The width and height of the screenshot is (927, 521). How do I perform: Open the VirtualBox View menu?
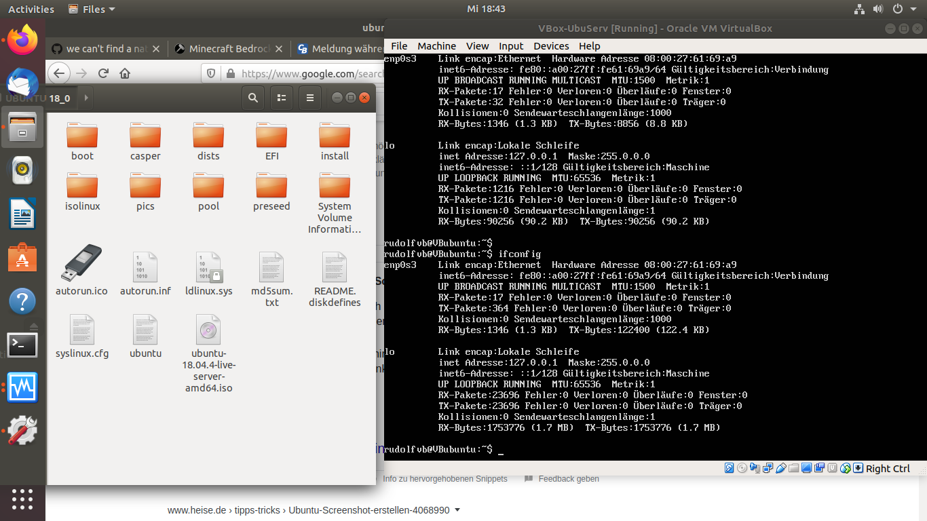[477, 45]
